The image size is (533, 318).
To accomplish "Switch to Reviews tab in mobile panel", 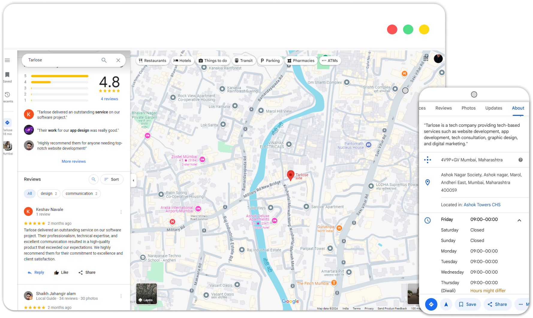I will (443, 108).
